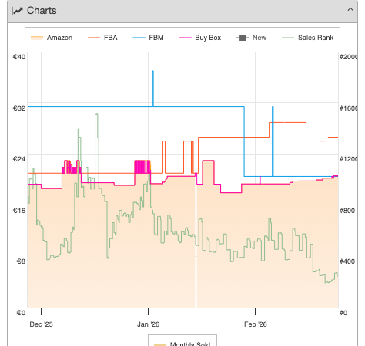This screenshot has height=346, width=365.
Task: Click the Buy Box pink line swatch
Action: pos(185,38)
